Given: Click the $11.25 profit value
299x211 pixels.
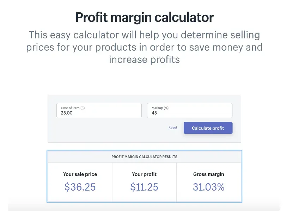Looking at the screenshot, I should (x=145, y=187).
